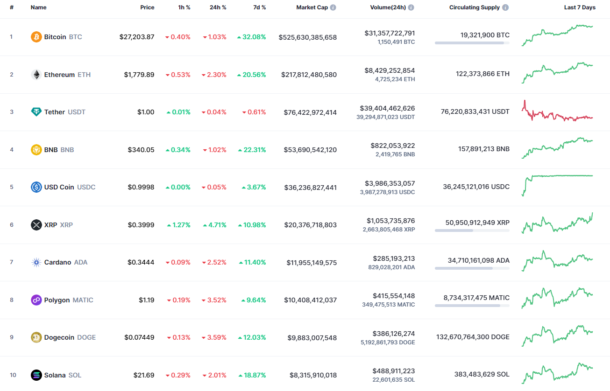Screen dimensions: 610x391
Task: Click Bitcoin's circulating supply progress bar
Action: (472, 43)
